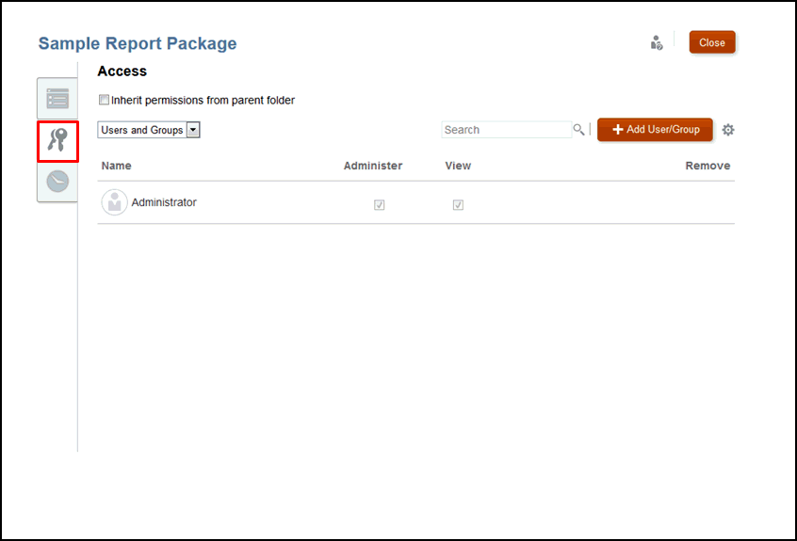Click the user icon beside Close
The width and height of the screenshot is (797, 541).
[x=657, y=42]
